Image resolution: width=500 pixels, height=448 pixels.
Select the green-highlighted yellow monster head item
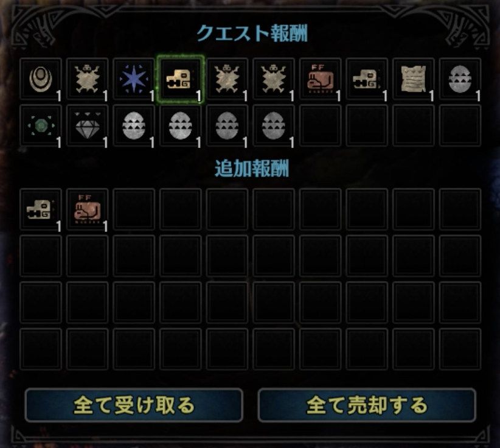coord(180,79)
